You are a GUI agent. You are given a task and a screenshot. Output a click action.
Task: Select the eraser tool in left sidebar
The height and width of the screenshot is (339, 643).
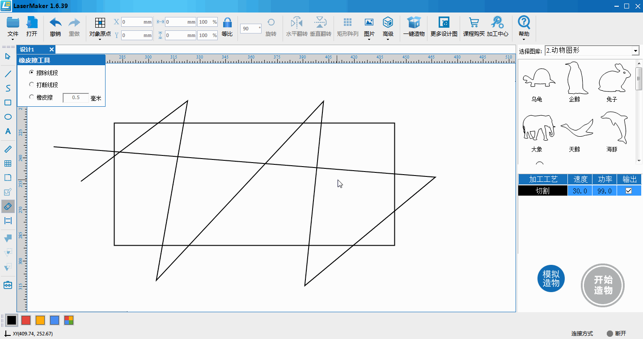click(x=8, y=206)
